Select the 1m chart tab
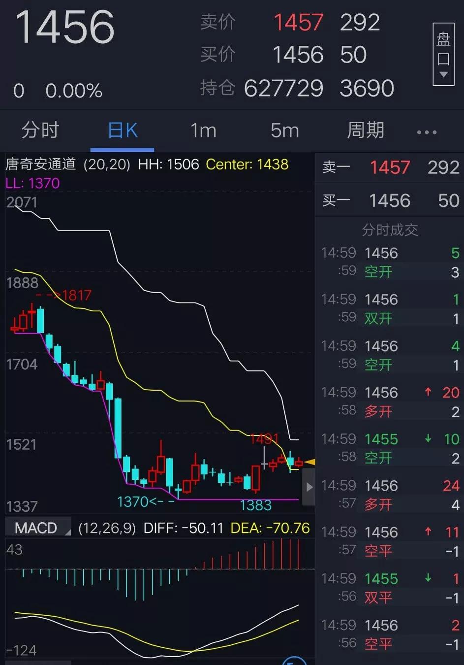This screenshot has width=464, height=665. [203, 131]
